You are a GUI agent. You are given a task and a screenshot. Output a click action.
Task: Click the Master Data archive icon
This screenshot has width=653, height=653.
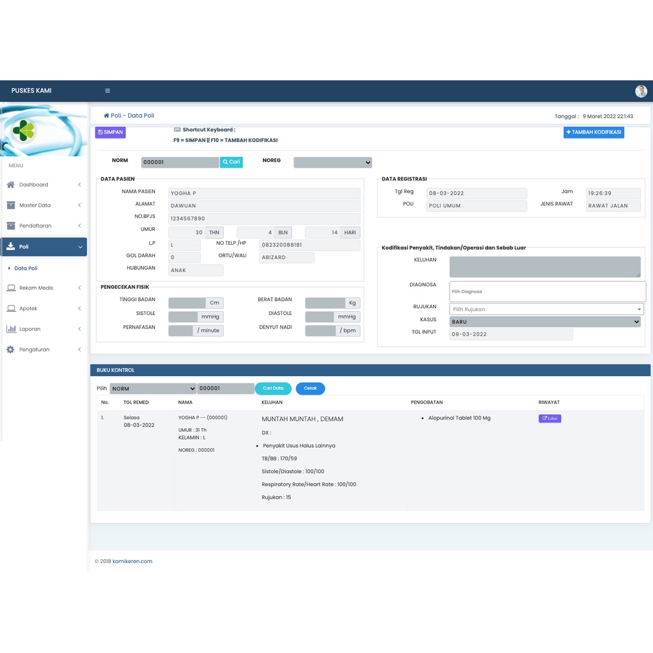point(11,205)
